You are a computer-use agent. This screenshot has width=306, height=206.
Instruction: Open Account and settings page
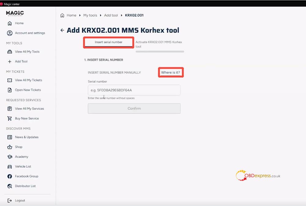click(30, 33)
